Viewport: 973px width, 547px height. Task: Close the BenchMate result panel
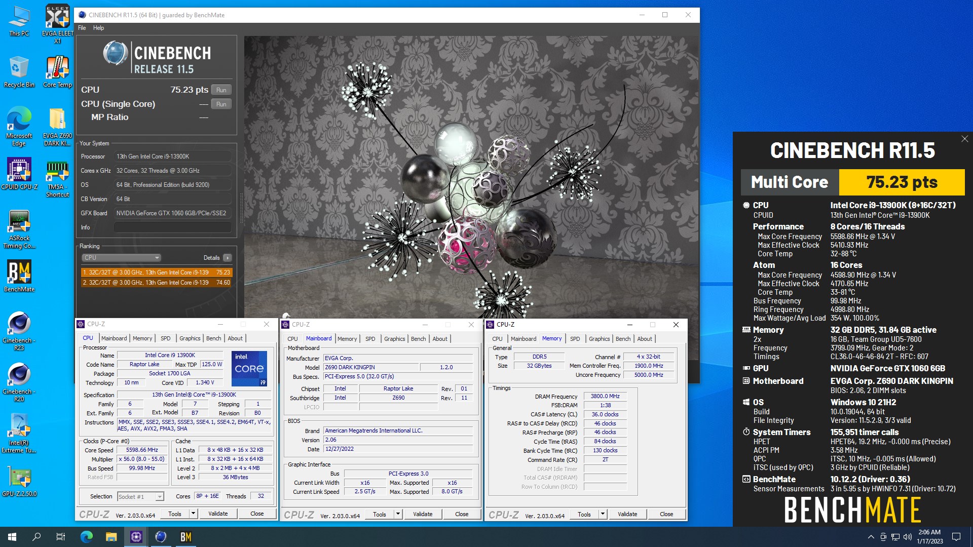coord(964,139)
